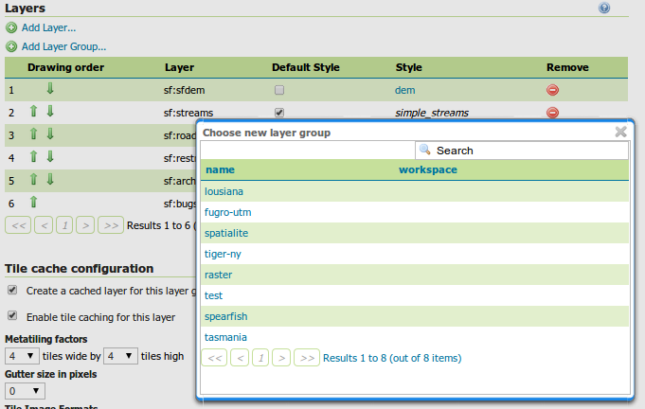645x409 pixels.
Task: Select the tasmania layer group
Action: tap(225, 337)
